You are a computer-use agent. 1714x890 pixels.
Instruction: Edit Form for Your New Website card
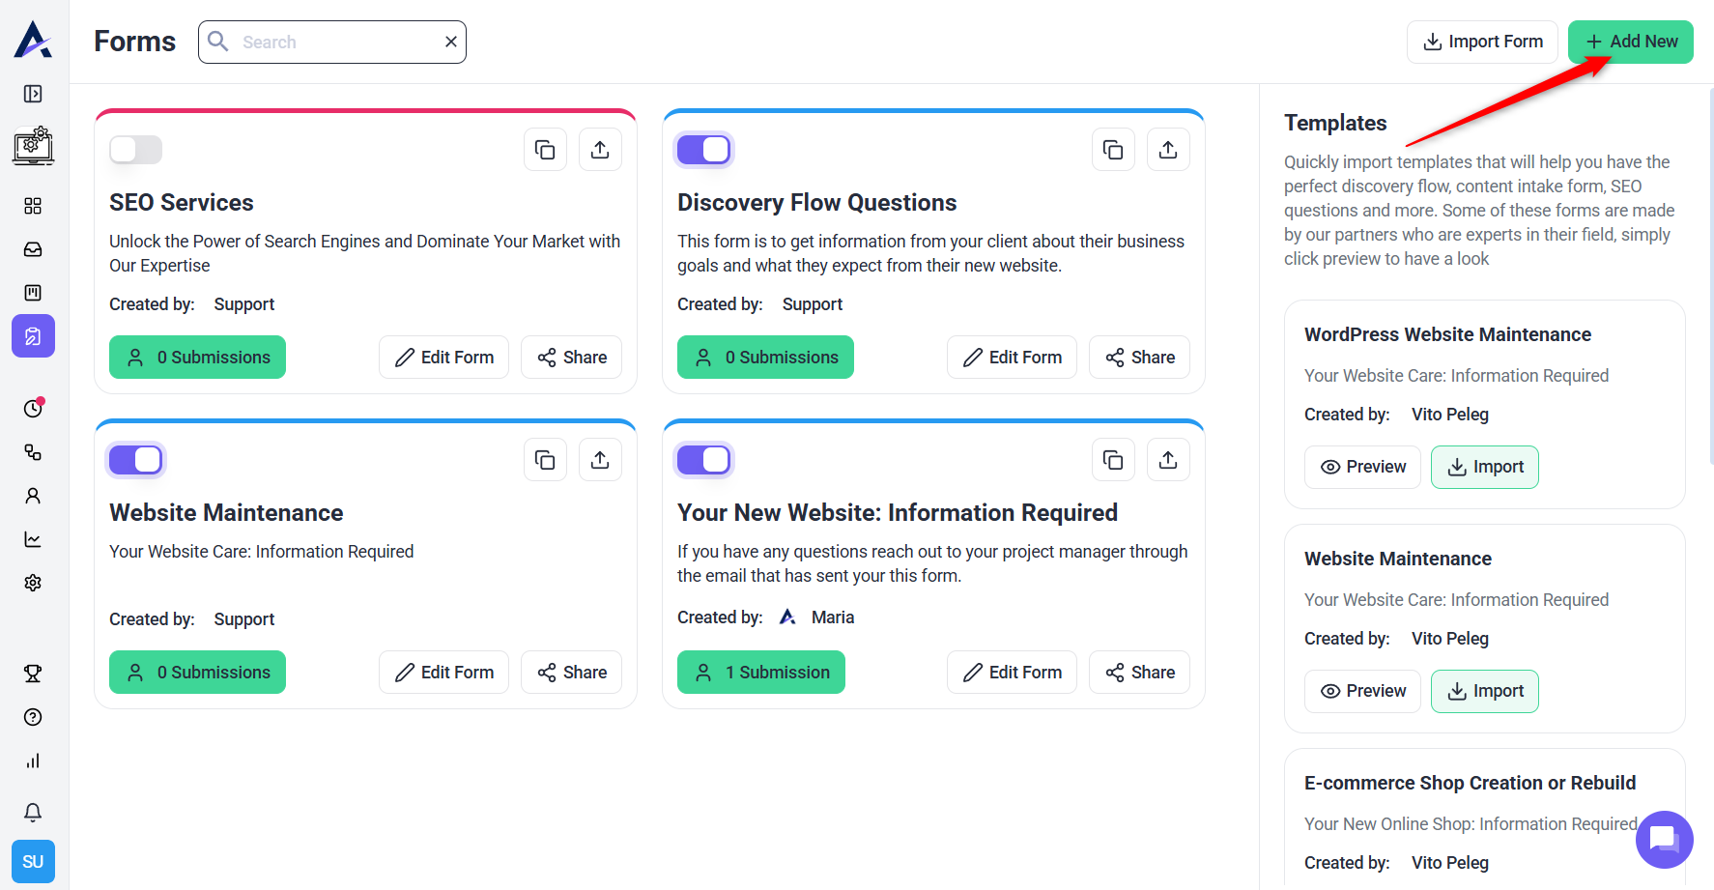(1012, 673)
